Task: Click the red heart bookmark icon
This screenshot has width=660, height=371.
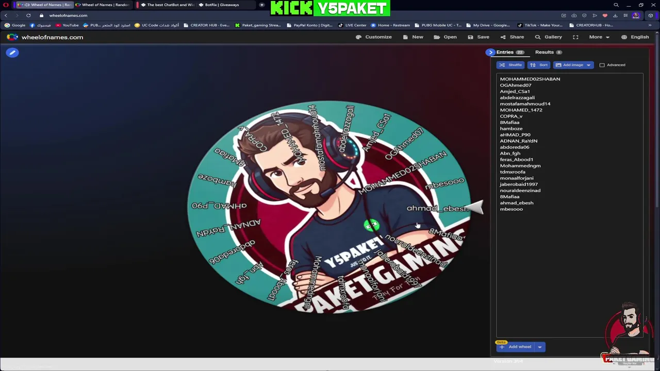Action: [605, 15]
